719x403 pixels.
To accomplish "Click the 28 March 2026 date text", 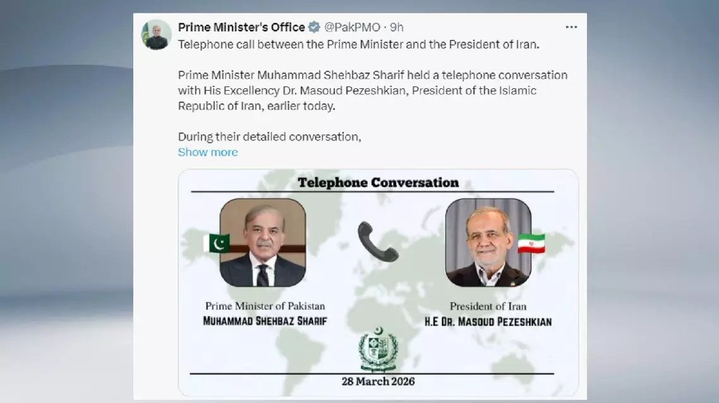I will click(378, 382).
